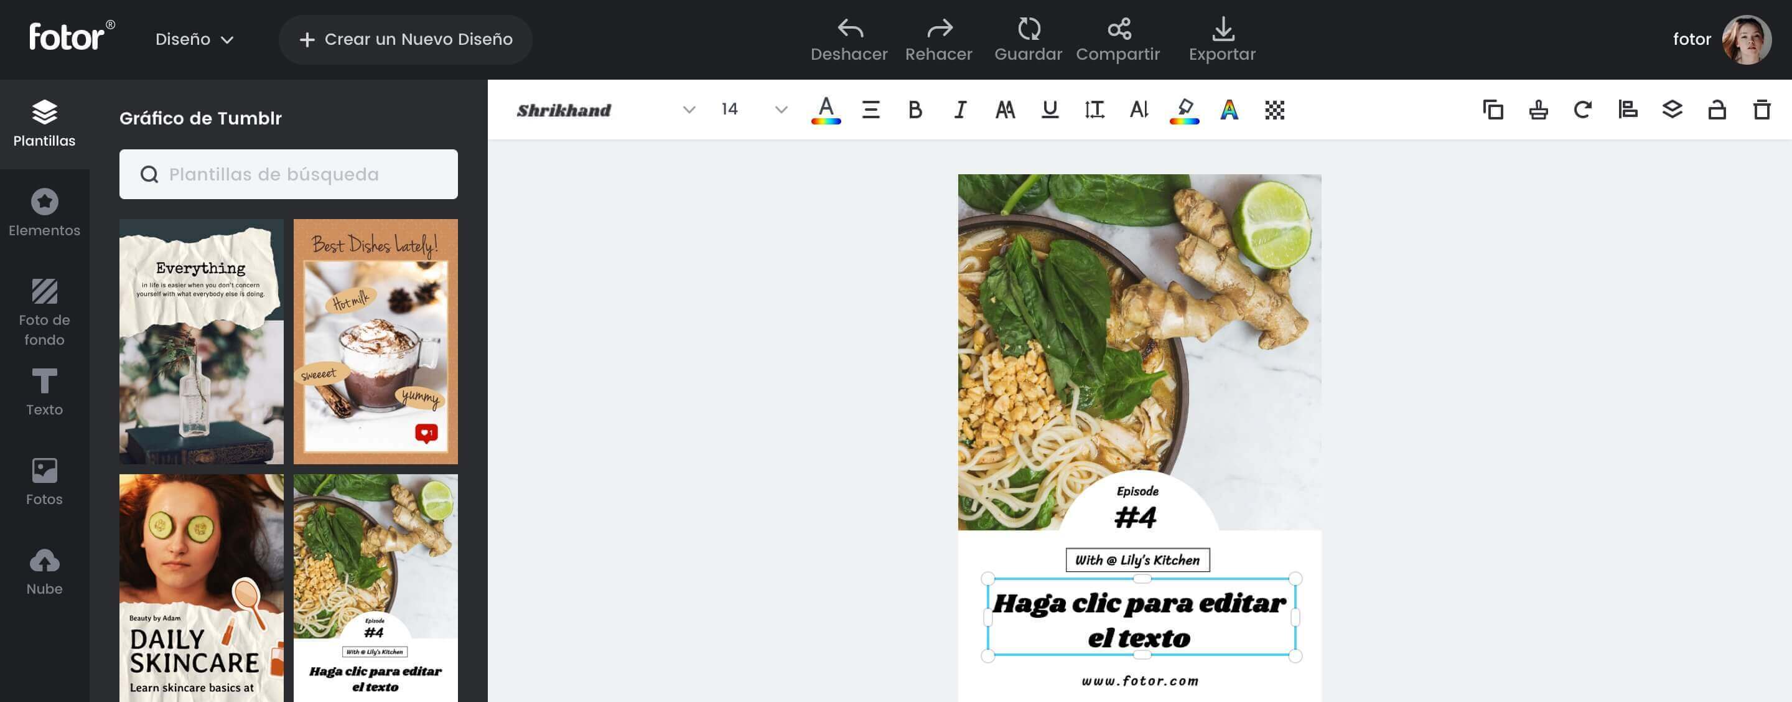Image resolution: width=1792 pixels, height=702 pixels.
Task: Expand the font size 14 dropdown
Action: pyautogui.click(x=780, y=110)
